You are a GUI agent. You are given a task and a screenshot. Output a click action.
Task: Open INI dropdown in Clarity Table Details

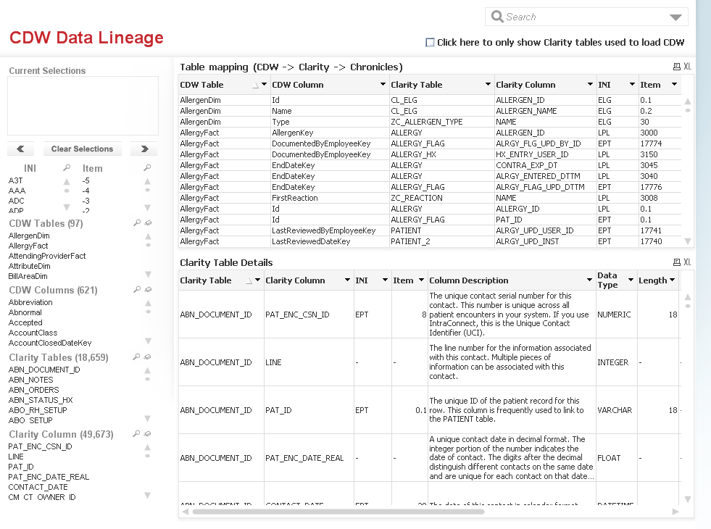click(x=385, y=280)
